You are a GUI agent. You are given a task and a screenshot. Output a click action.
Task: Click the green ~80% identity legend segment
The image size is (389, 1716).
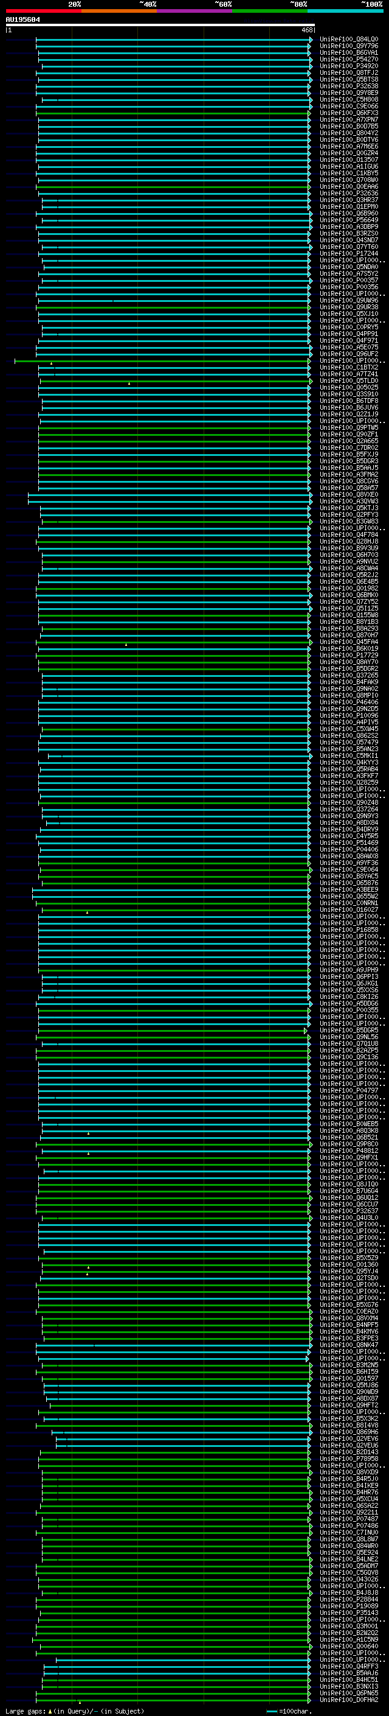coord(270,11)
